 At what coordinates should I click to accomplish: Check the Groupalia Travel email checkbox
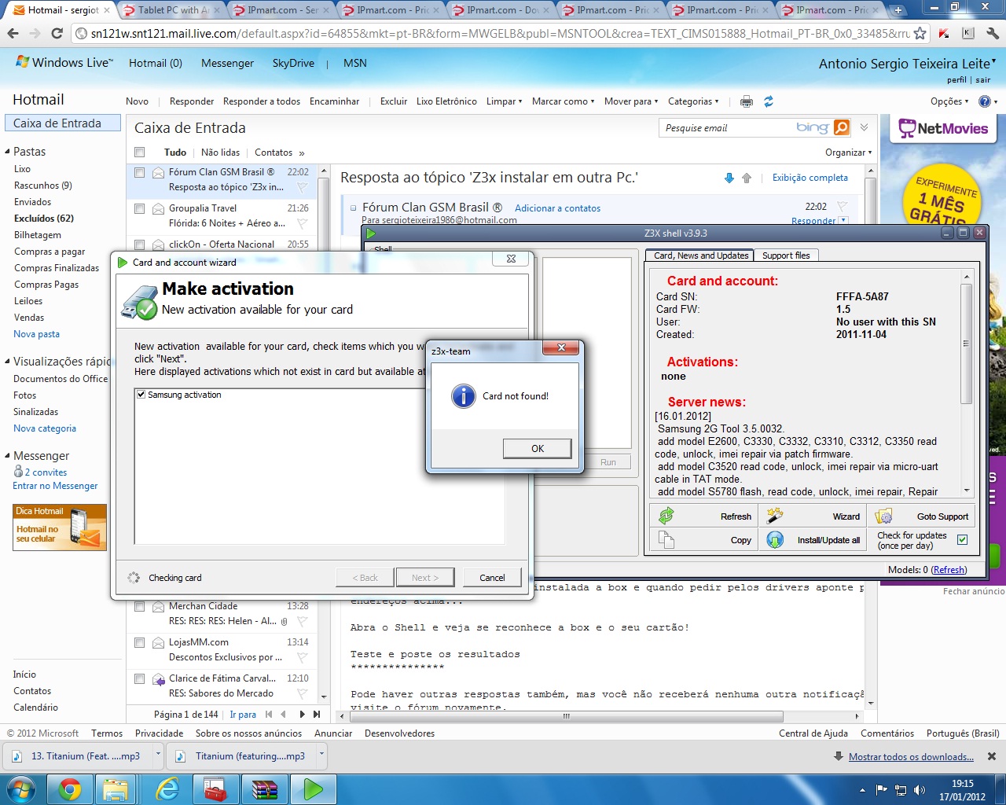(x=139, y=208)
